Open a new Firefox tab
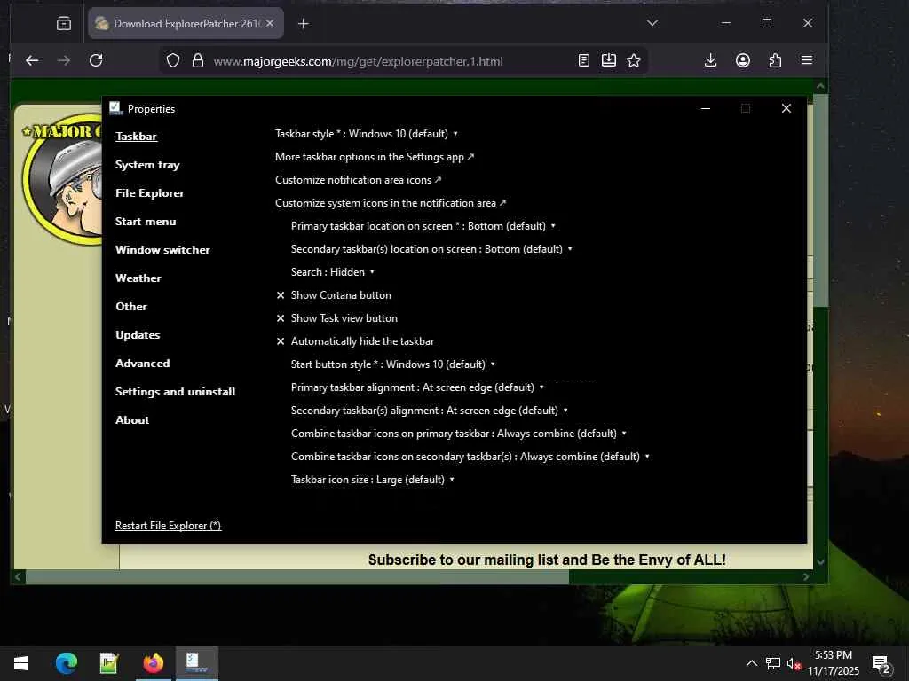 click(304, 23)
